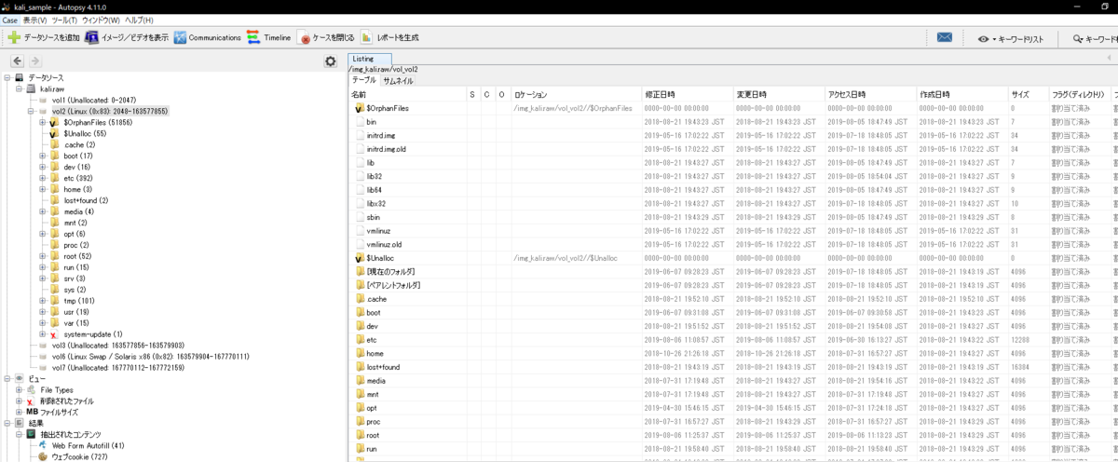Click the small arrow right of the Listing tab bar
This screenshot has width=1118, height=462.
point(1110,58)
